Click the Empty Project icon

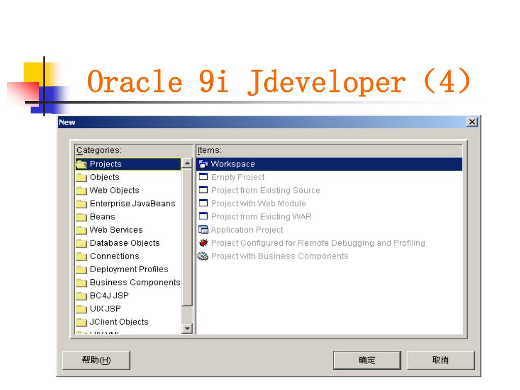click(x=203, y=177)
